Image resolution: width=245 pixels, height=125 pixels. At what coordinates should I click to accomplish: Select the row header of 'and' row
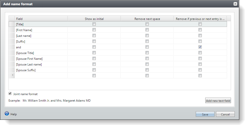[x=11, y=47]
